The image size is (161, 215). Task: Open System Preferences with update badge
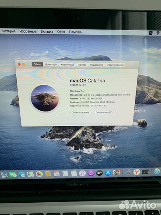pyautogui.click(x=116, y=172)
